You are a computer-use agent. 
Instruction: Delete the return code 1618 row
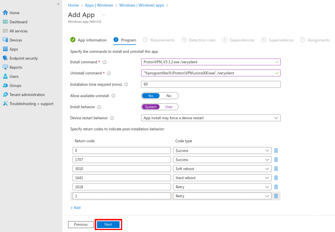tap(276, 187)
